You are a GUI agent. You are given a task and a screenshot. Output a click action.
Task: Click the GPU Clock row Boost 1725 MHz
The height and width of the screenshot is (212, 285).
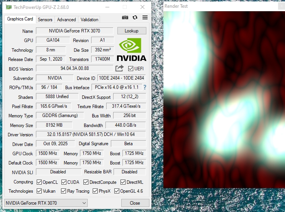pyautogui.click(x=134, y=153)
